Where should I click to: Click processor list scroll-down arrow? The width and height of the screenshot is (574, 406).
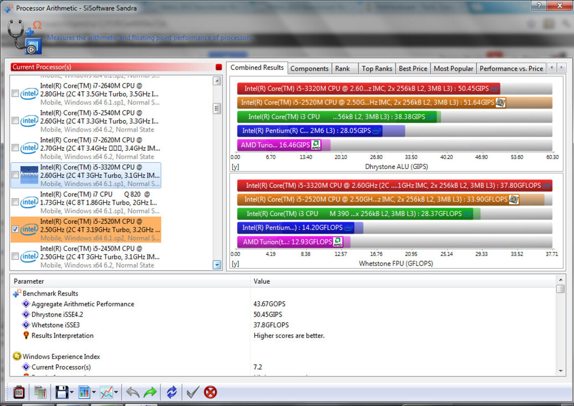[x=217, y=265]
